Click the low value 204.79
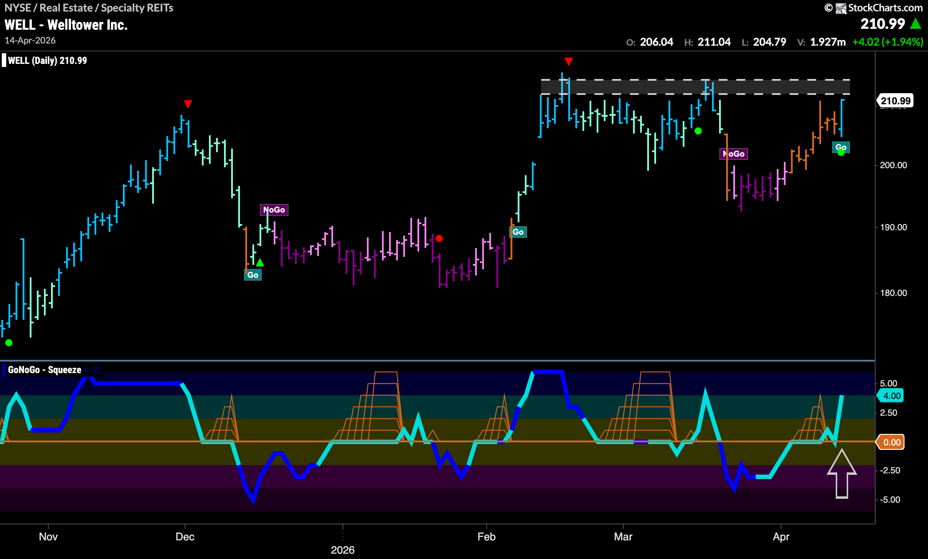The image size is (928, 559). coord(770,42)
